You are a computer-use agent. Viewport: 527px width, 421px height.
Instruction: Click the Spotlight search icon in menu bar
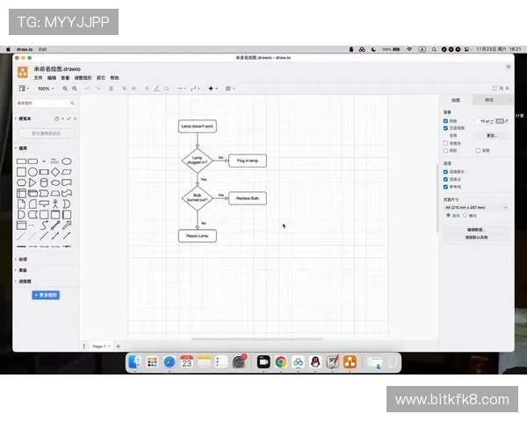(x=434, y=49)
